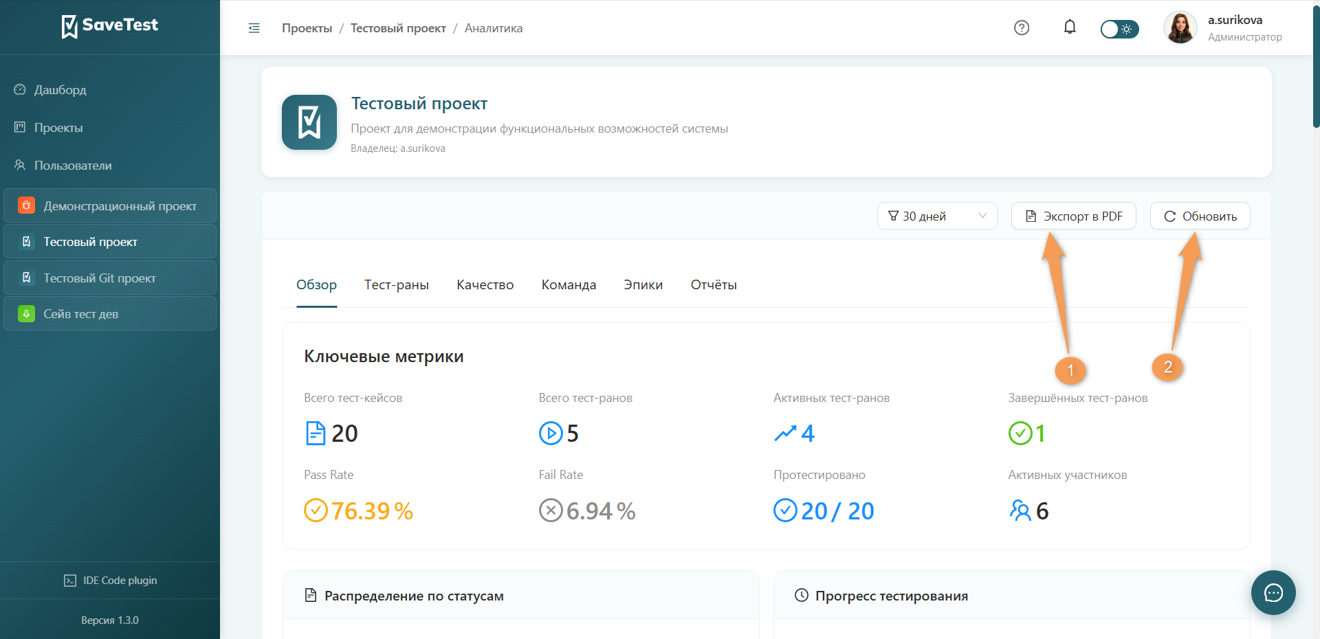Click the 20 / 20 Протестировано value
This screenshot has height=639, width=1320.
click(837, 511)
